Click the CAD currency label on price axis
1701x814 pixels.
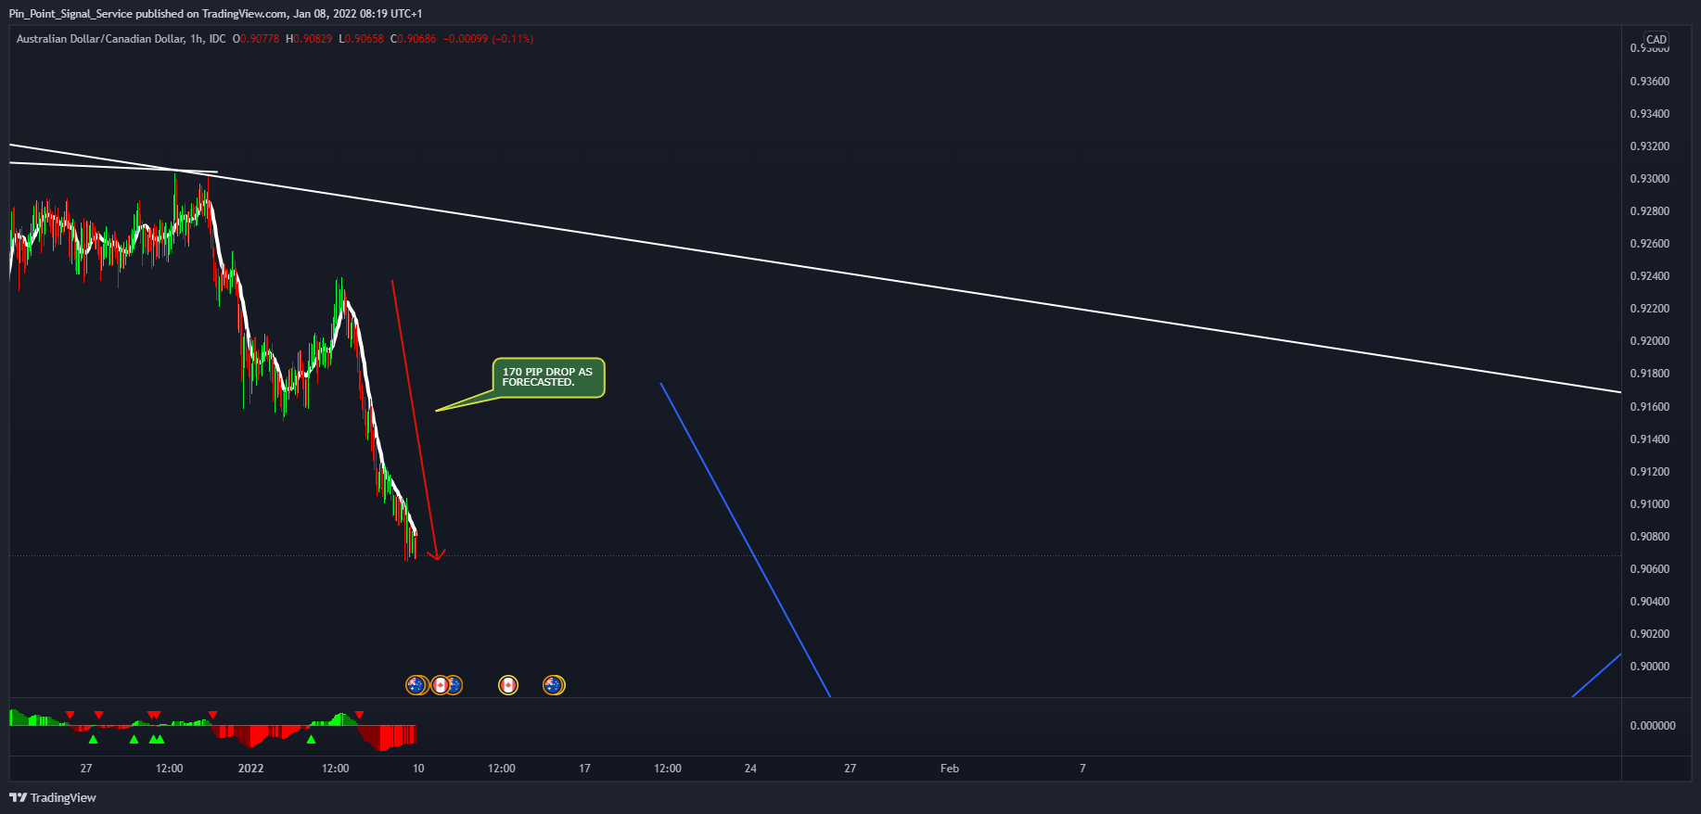tap(1656, 40)
